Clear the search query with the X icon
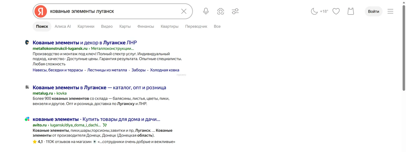 [x=184, y=11]
